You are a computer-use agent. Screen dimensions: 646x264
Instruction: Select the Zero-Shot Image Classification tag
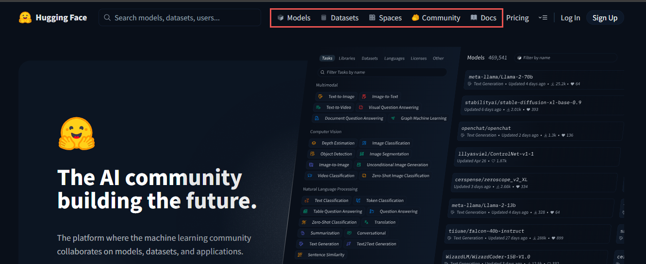tap(396, 175)
